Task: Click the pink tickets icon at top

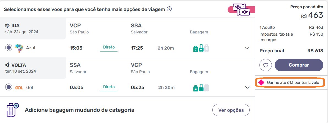Action: tap(241, 10)
